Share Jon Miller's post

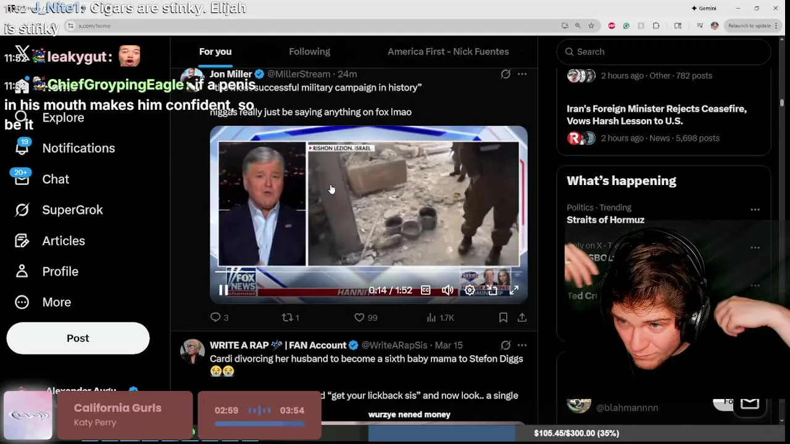pyautogui.click(x=522, y=318)
